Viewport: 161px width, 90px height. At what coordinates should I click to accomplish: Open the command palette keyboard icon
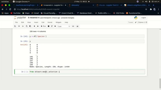[73, 26]
